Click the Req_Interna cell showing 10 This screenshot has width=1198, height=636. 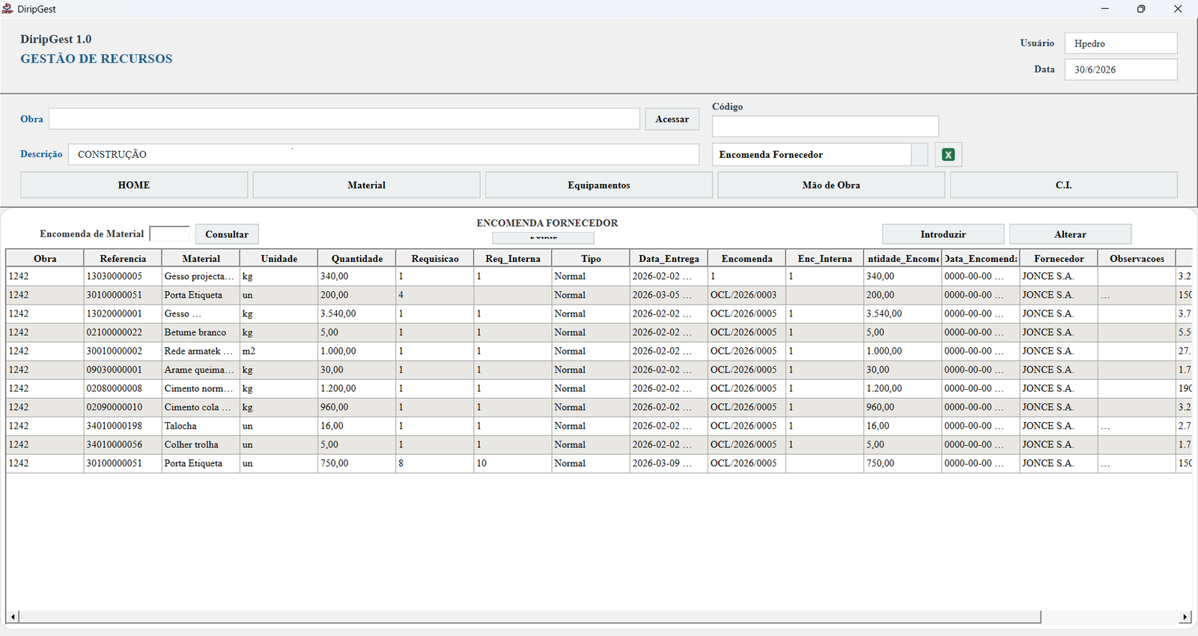tap(513, 463)
